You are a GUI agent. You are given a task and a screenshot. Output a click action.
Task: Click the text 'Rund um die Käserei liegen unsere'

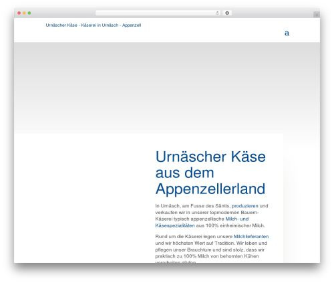[194, 236]
